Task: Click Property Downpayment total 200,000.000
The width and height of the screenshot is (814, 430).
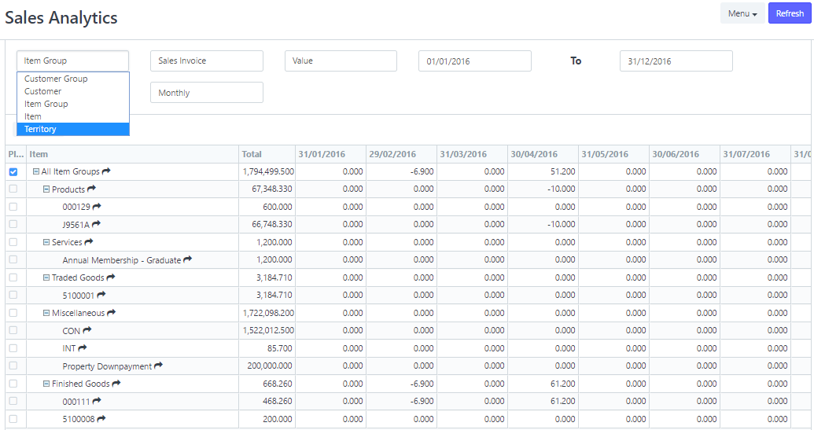Action: coord(270,366)
